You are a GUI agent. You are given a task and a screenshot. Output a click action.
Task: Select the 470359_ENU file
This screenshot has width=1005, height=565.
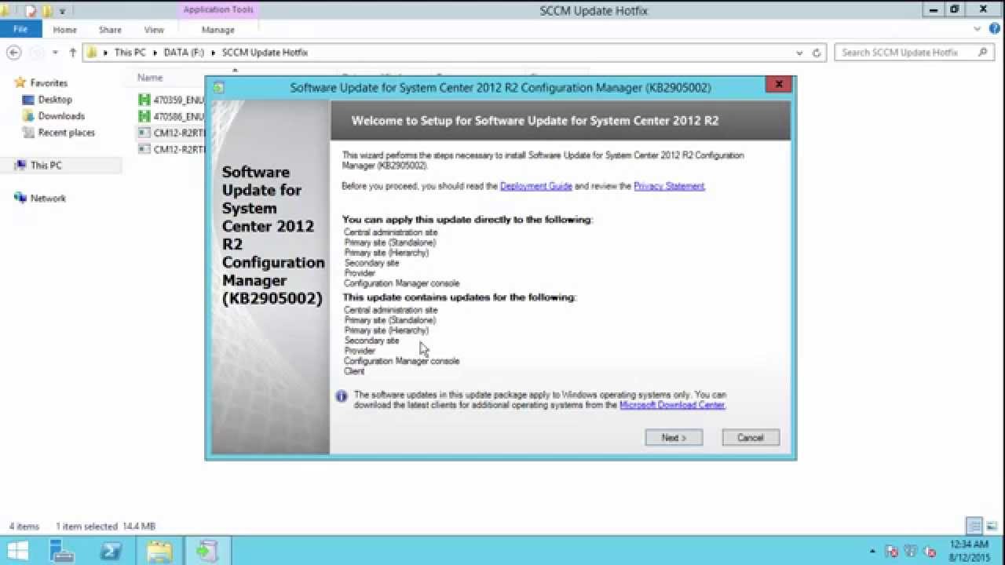[171, 100]
